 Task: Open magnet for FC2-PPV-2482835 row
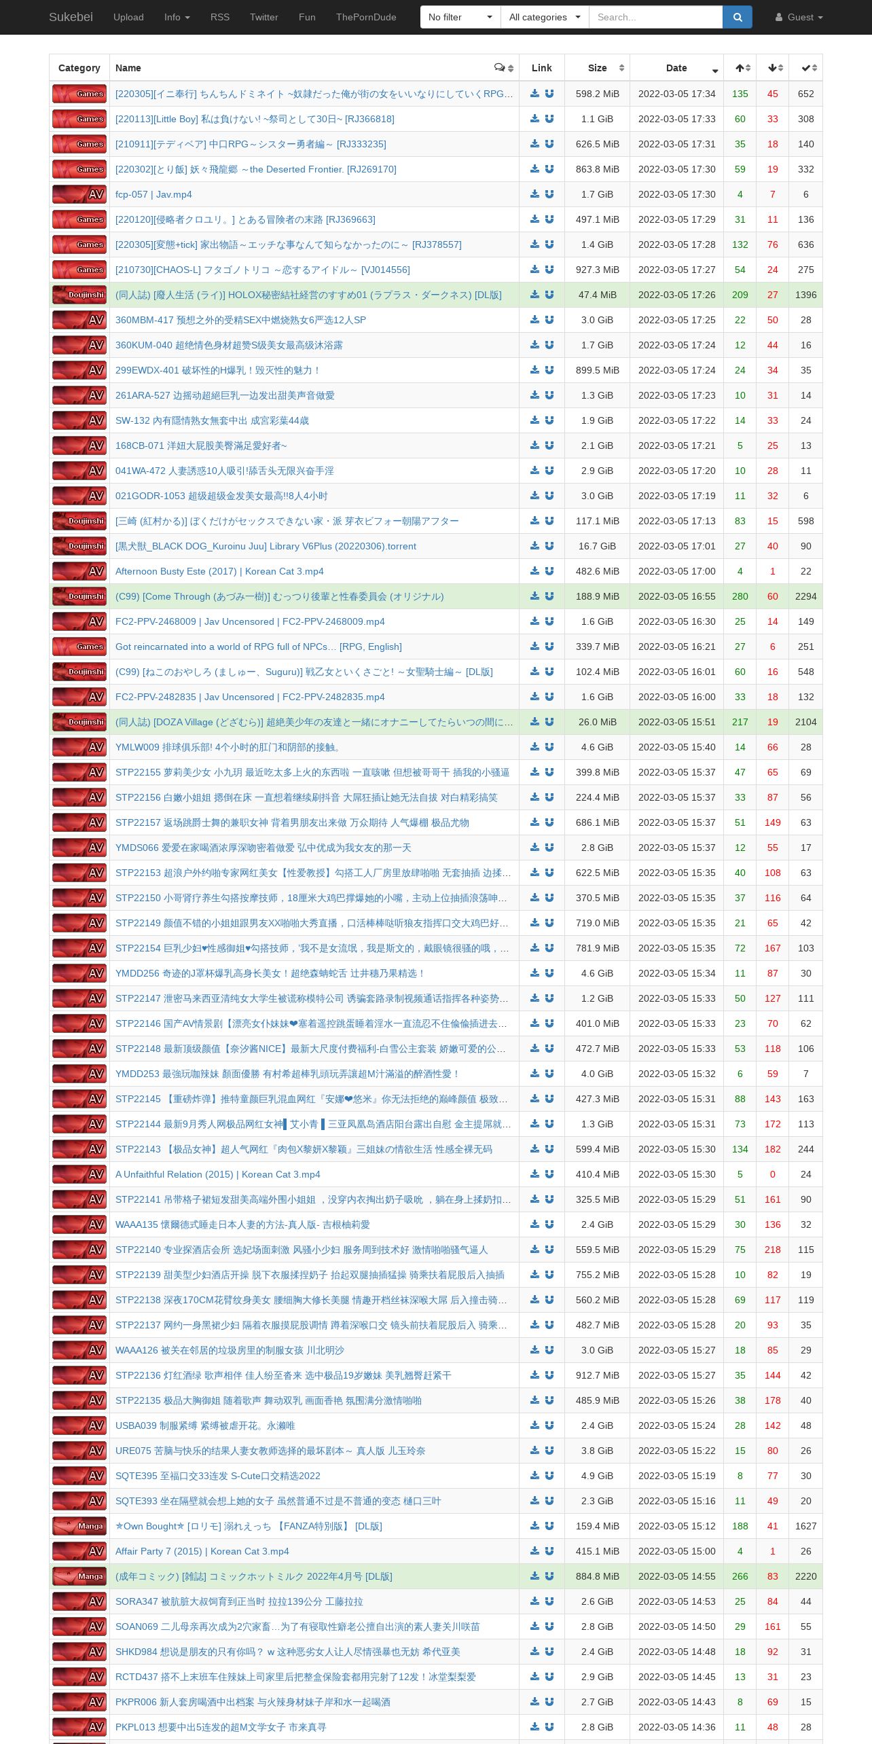(549, 697)
